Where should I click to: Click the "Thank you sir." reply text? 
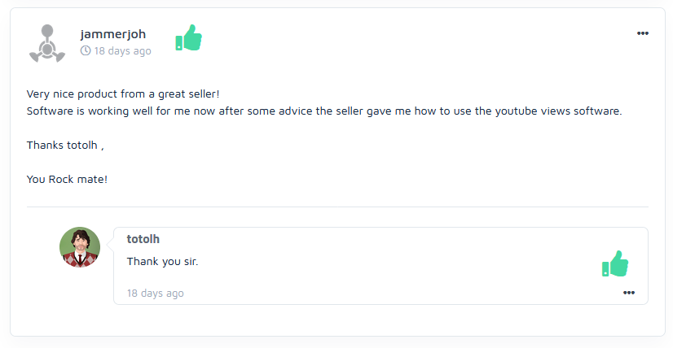pyautogui.click(x=163, y=262)
